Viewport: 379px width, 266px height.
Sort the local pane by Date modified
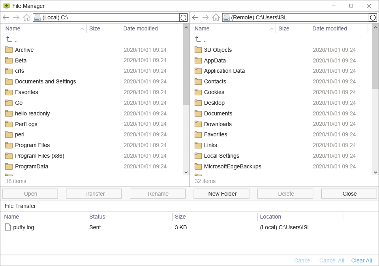[x=141, y=28]
